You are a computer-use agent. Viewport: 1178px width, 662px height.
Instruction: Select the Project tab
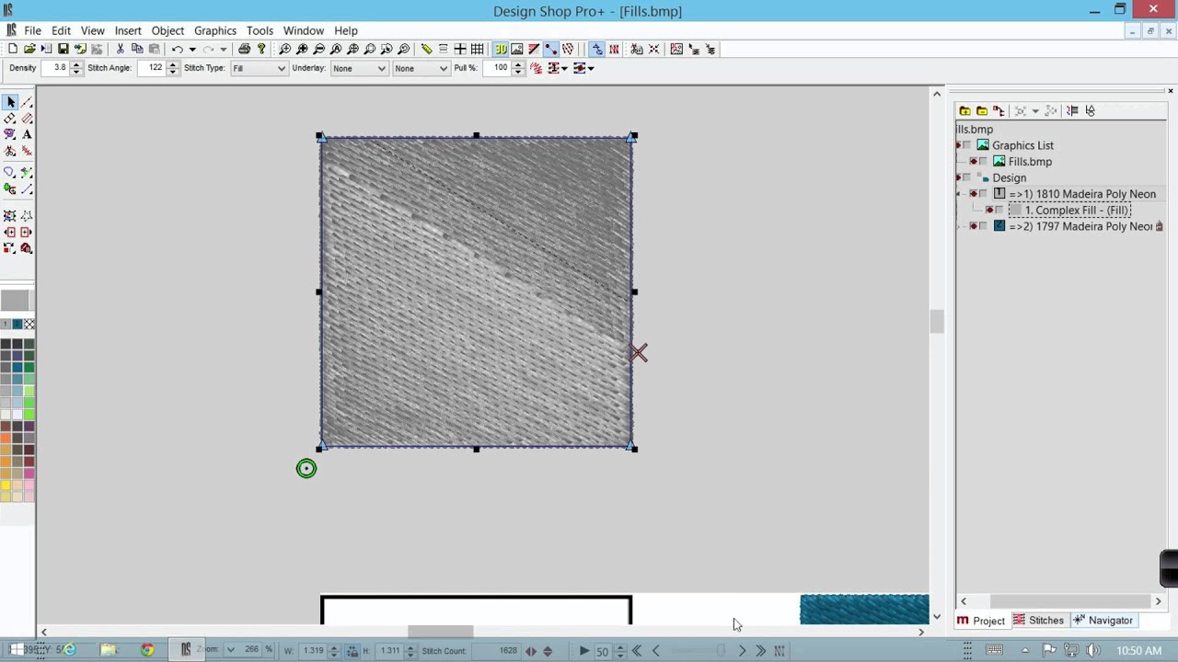click(981, 621)
